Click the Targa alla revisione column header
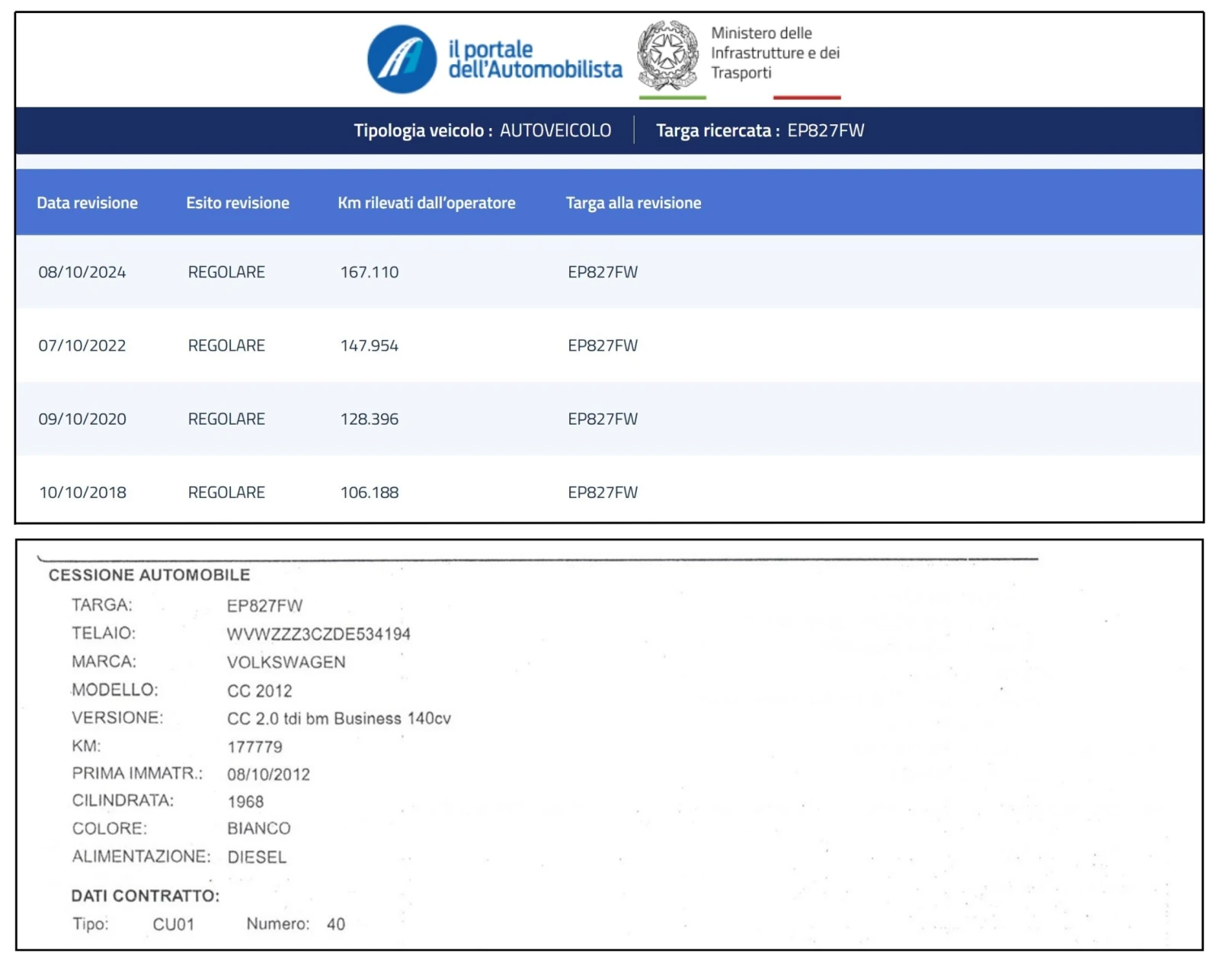This screenshot has height=966, width=1219. (633, 203)
